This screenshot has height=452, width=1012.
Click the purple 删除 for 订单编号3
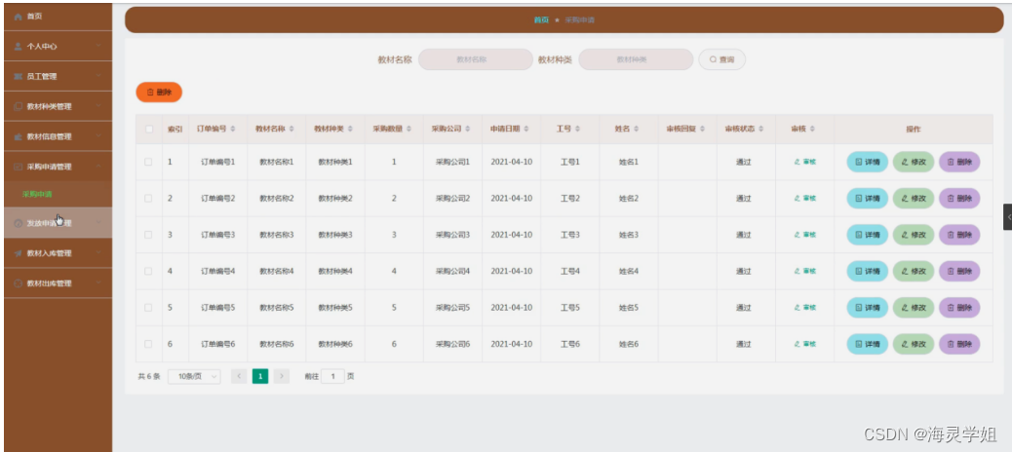[959, 235]
